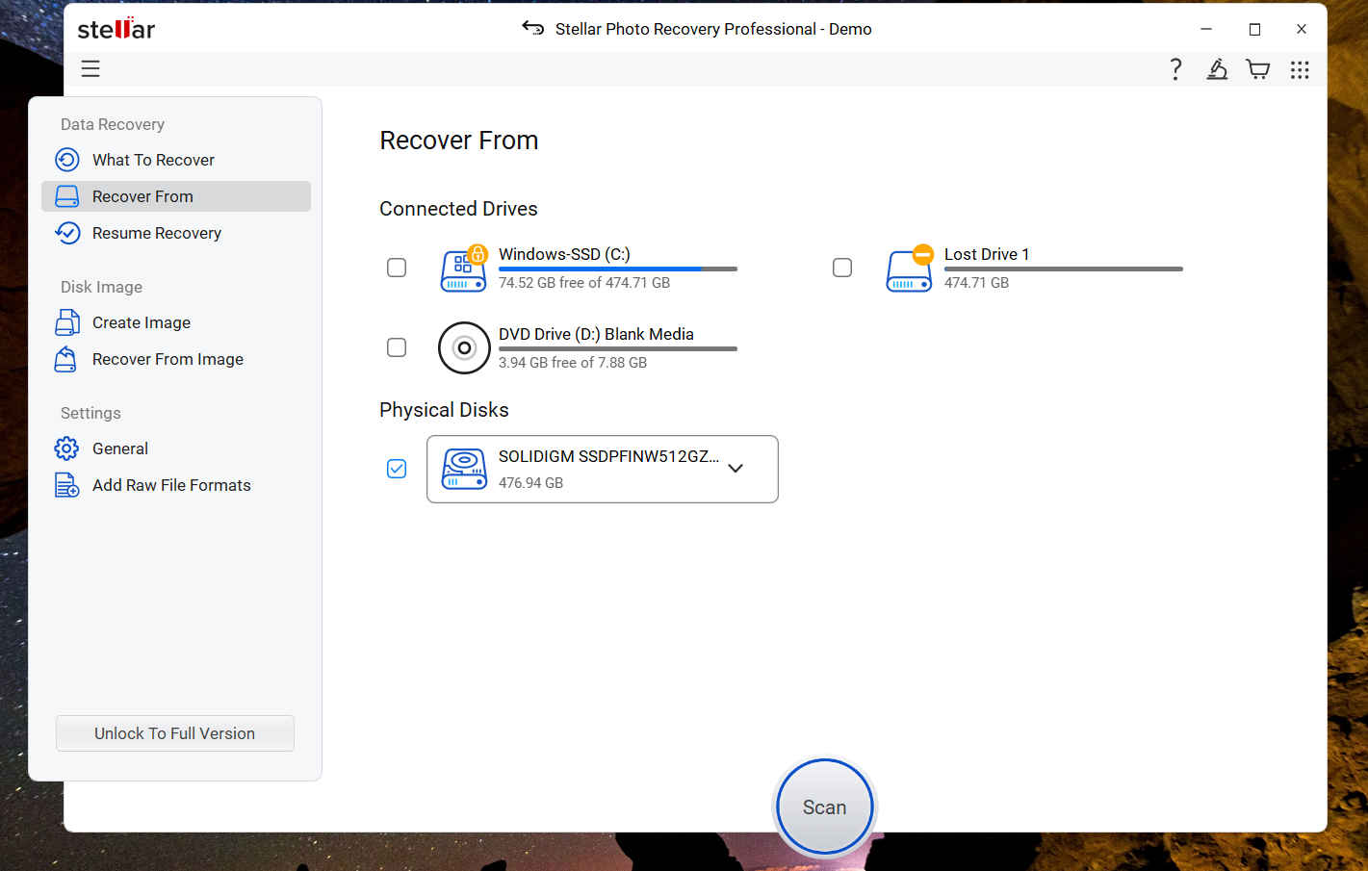This screenshot has height=871, width=1368.
Task: Open the help question mark icon
Action: pyautogui.click(x=1175, y=68)
